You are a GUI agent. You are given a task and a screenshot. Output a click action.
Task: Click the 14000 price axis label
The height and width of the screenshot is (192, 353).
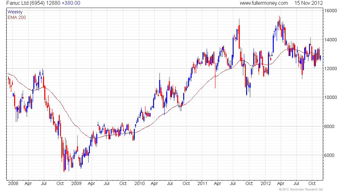331,40
